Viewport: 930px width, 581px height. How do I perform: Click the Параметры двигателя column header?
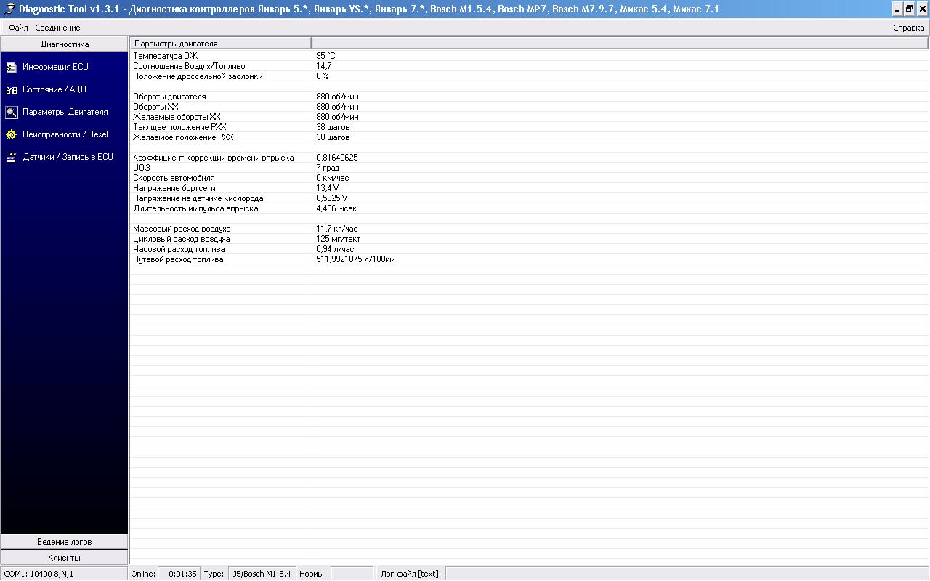(x=221, y=44)
